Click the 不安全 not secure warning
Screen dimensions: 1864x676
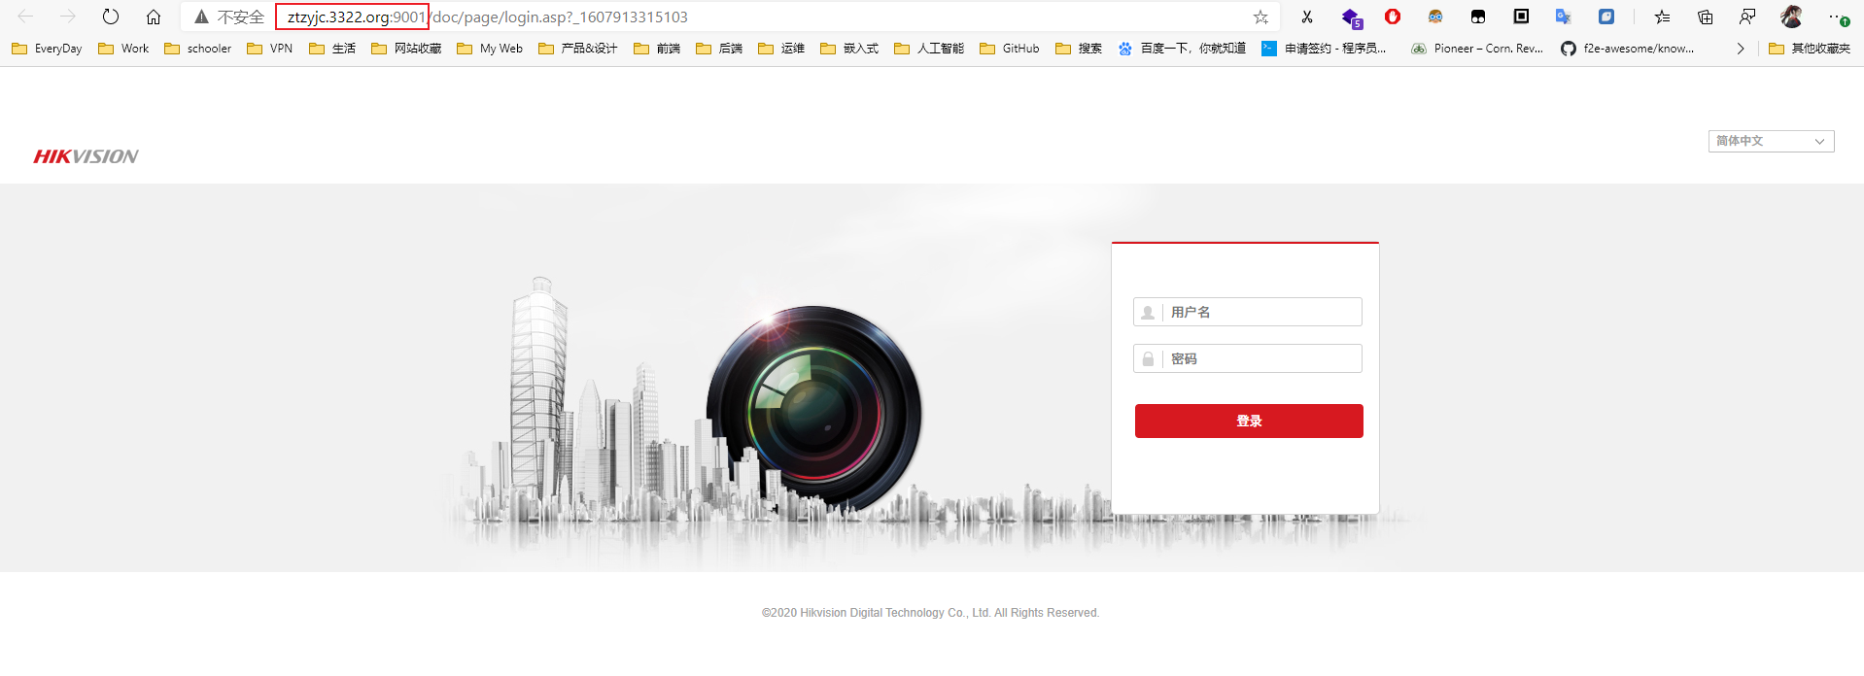tap(229, 17)
